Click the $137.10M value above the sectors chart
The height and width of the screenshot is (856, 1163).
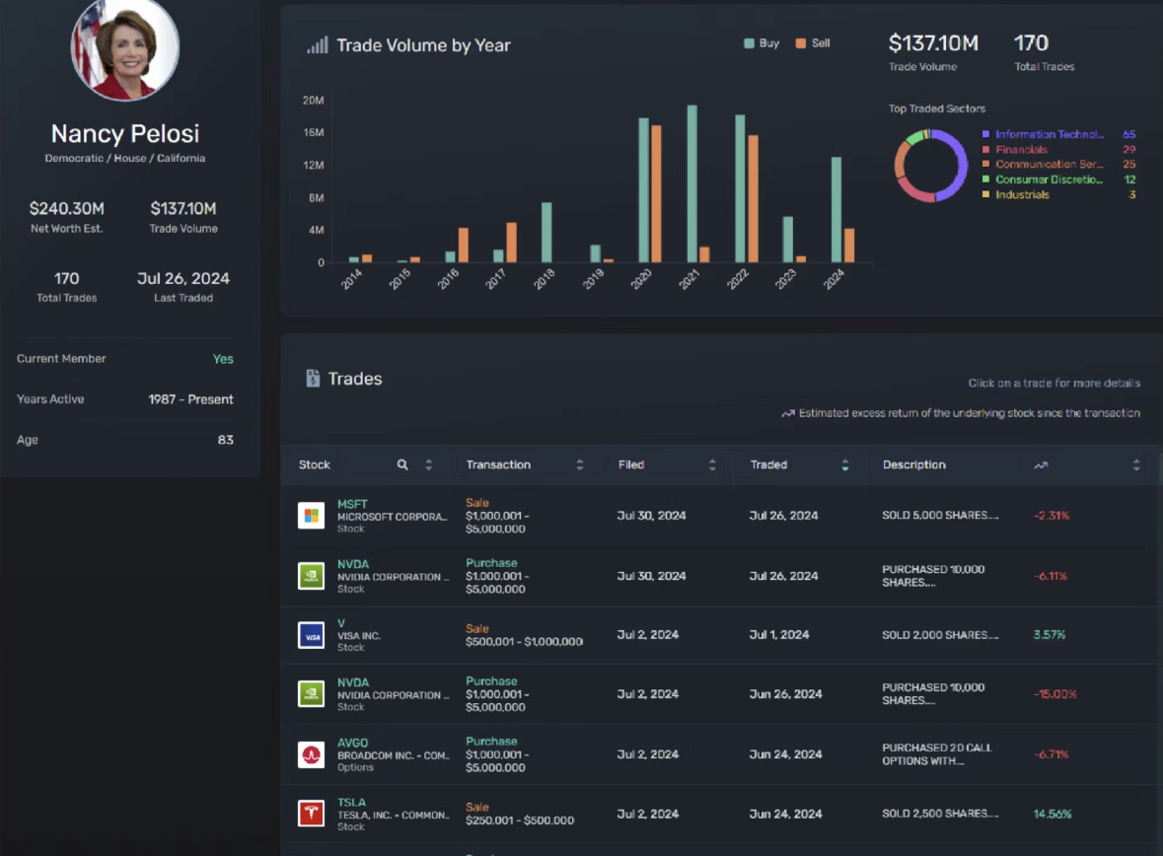[933, 43]
